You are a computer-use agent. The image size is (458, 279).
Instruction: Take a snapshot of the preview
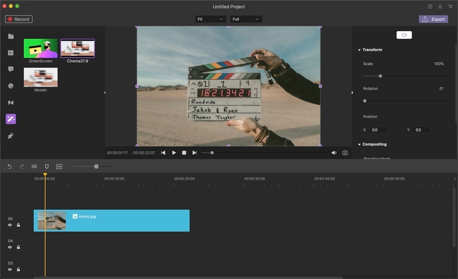tap(345, 152)
